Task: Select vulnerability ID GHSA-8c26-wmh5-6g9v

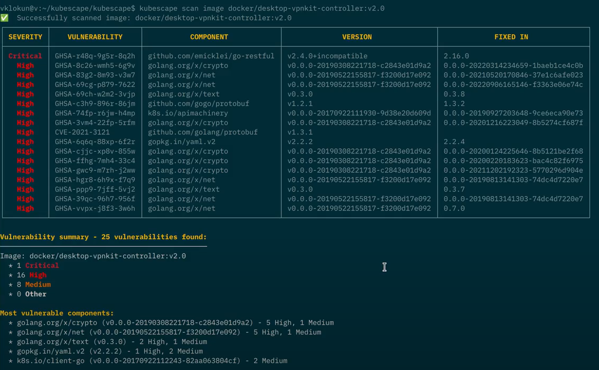Action: (x=95, y=66)
